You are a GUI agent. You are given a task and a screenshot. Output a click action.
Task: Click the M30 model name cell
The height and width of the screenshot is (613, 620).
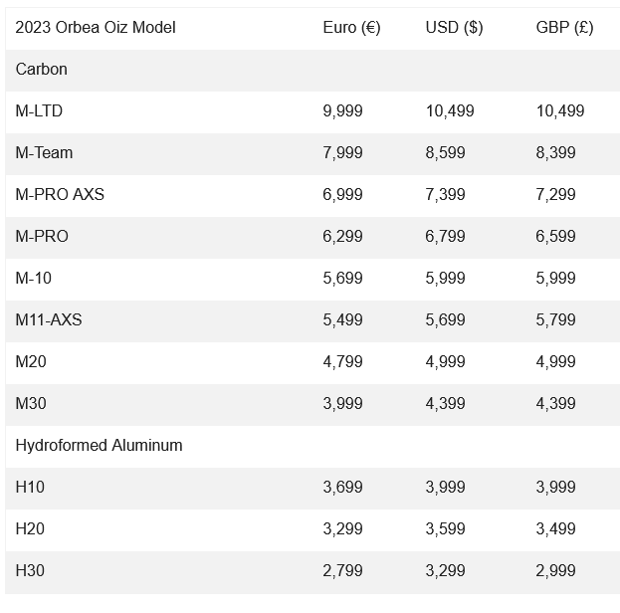(31, 404)
